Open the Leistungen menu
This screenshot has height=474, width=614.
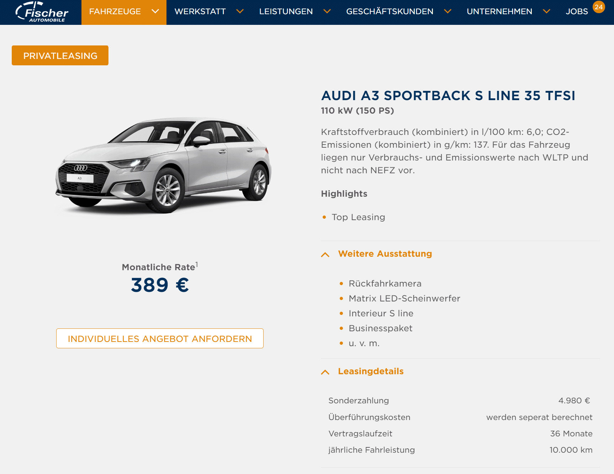(x=286, y=11)
